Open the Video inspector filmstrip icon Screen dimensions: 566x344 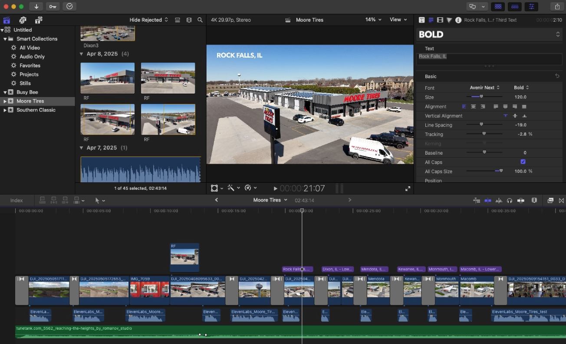[440, 20]
